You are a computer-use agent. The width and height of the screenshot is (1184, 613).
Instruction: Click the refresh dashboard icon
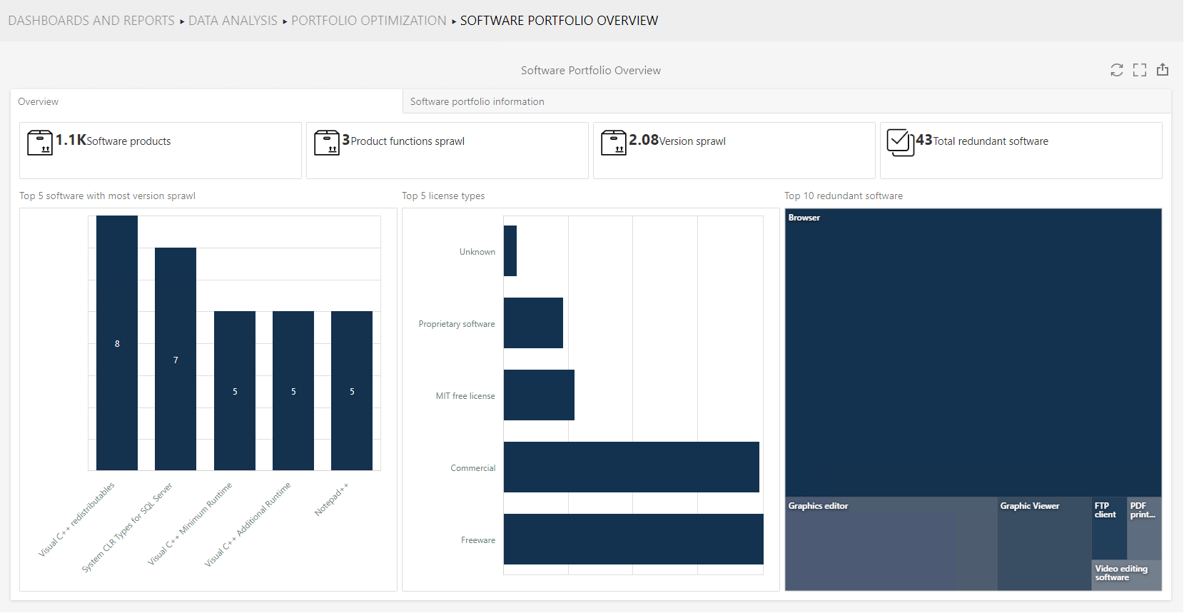coord(1116,70)
